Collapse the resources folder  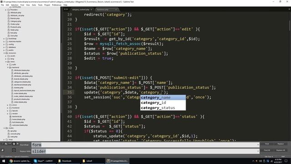pos(4,53)
